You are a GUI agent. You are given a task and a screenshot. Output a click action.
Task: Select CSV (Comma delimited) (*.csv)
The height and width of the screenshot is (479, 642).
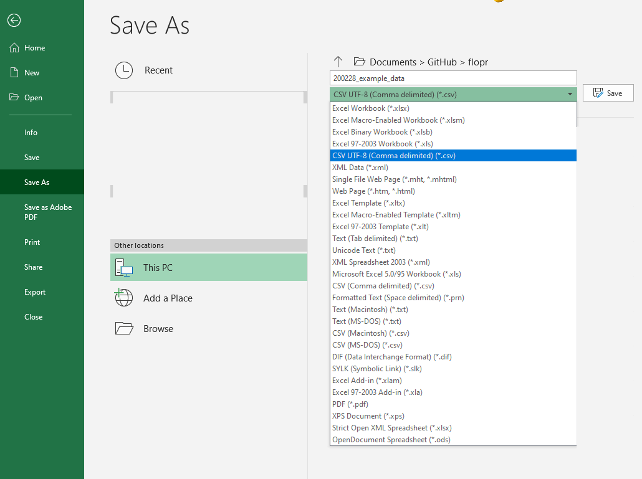click(453, 286)
